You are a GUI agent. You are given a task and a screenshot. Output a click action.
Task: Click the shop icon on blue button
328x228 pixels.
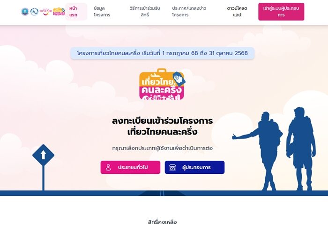[172, 167]
